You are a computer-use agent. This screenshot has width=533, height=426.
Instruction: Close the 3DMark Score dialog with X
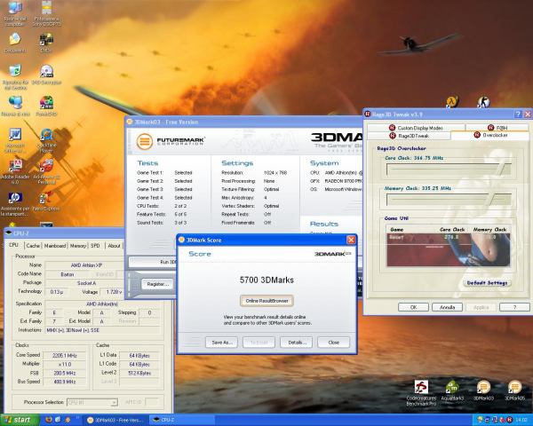coord(351,240)
